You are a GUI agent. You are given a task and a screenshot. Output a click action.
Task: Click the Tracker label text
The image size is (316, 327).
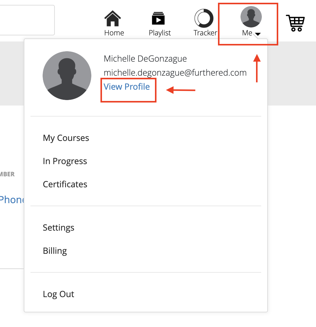(205, 33)
